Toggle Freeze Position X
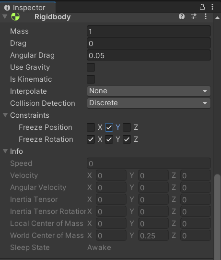 pyautogui.click(x=91, y=127)
